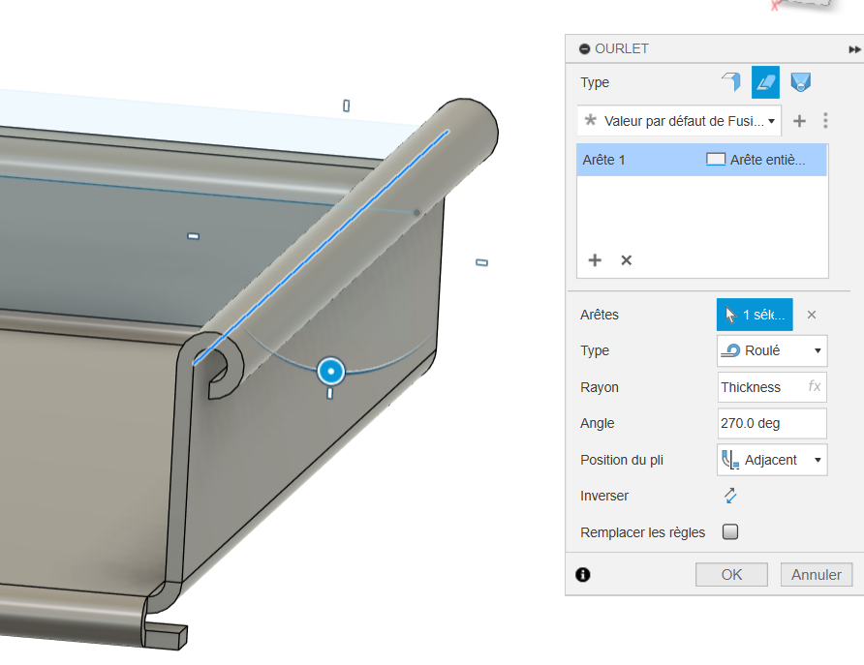Remove the selected edge row with X icon

(x=626, y=260)
